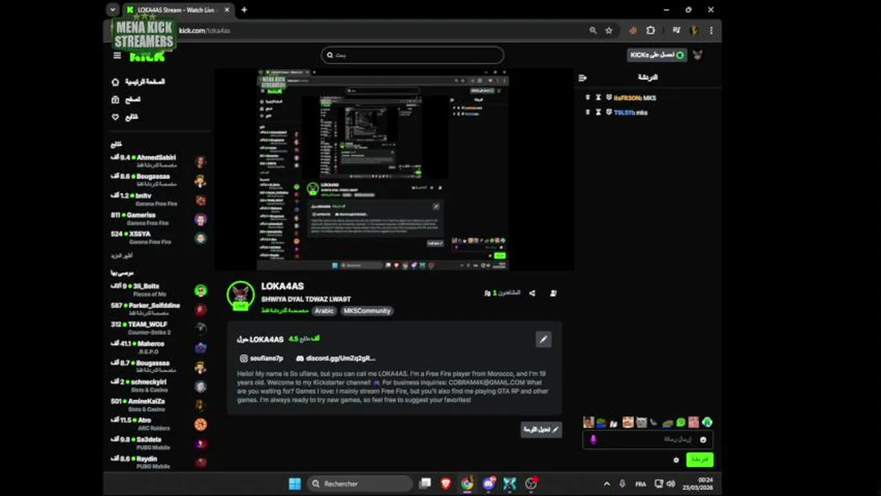Open Parker_Seifddine recommended channel

tap(159, 309)
